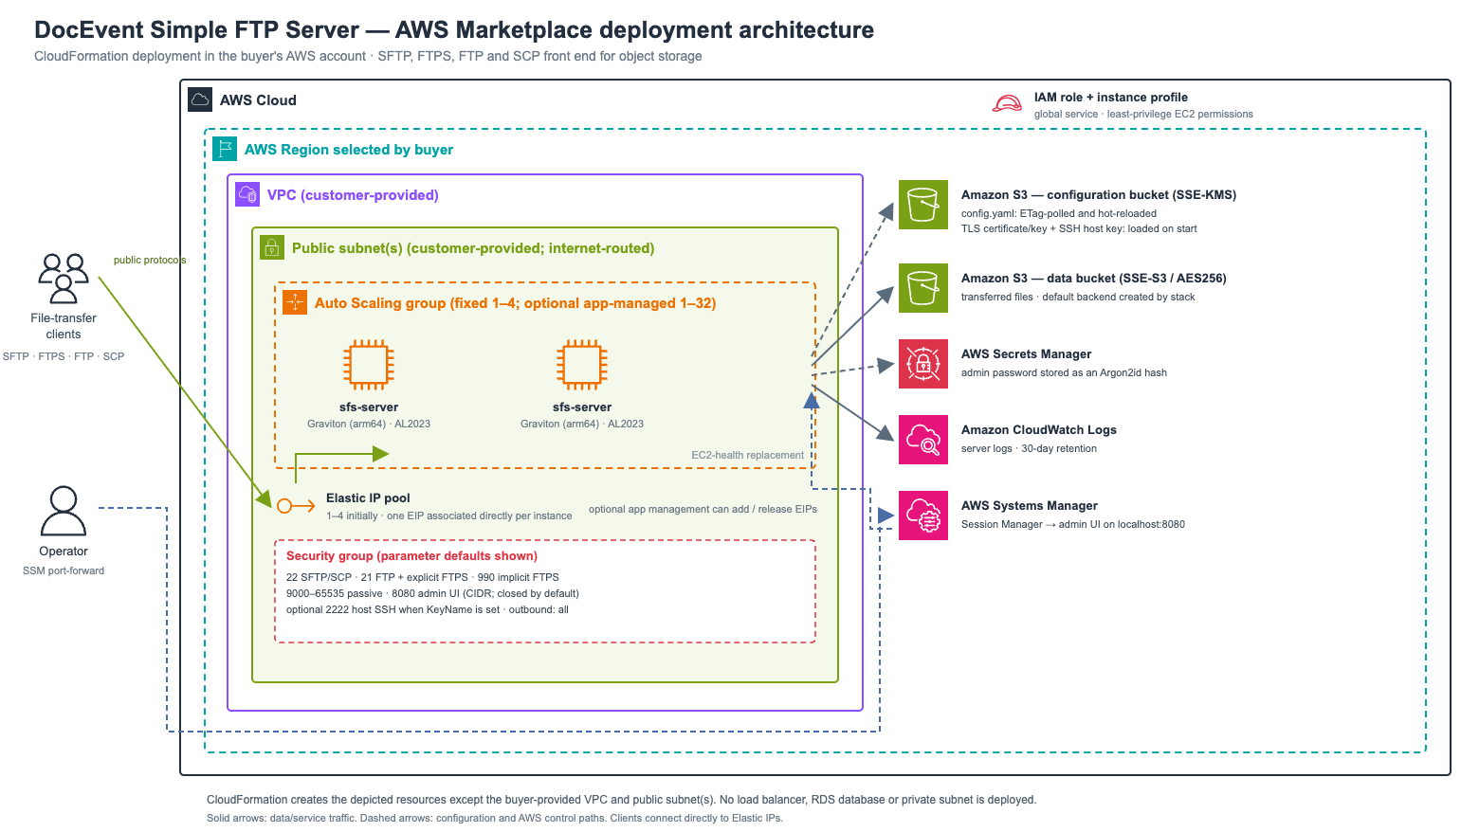Click 'Security group (parameter defaults shown)' heading
This screenshot has height=832, width=1479.
[x=411, y=556]
